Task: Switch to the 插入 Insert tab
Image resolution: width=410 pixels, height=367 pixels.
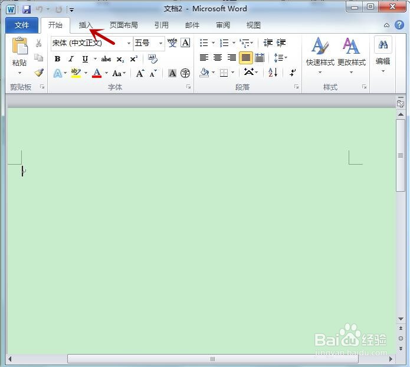Action: tap(86, 25)
